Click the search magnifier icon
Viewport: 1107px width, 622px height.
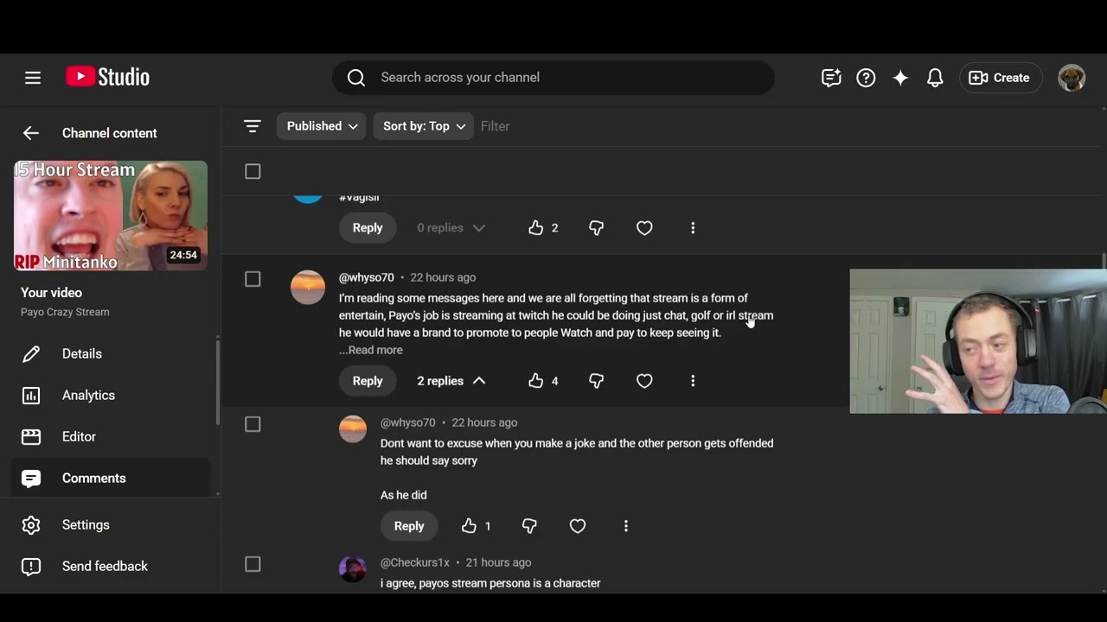pos(356,78)
